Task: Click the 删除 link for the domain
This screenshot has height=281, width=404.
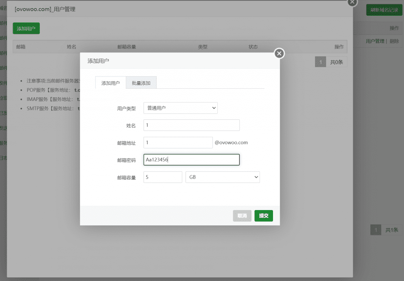Action: pos(394,41)
